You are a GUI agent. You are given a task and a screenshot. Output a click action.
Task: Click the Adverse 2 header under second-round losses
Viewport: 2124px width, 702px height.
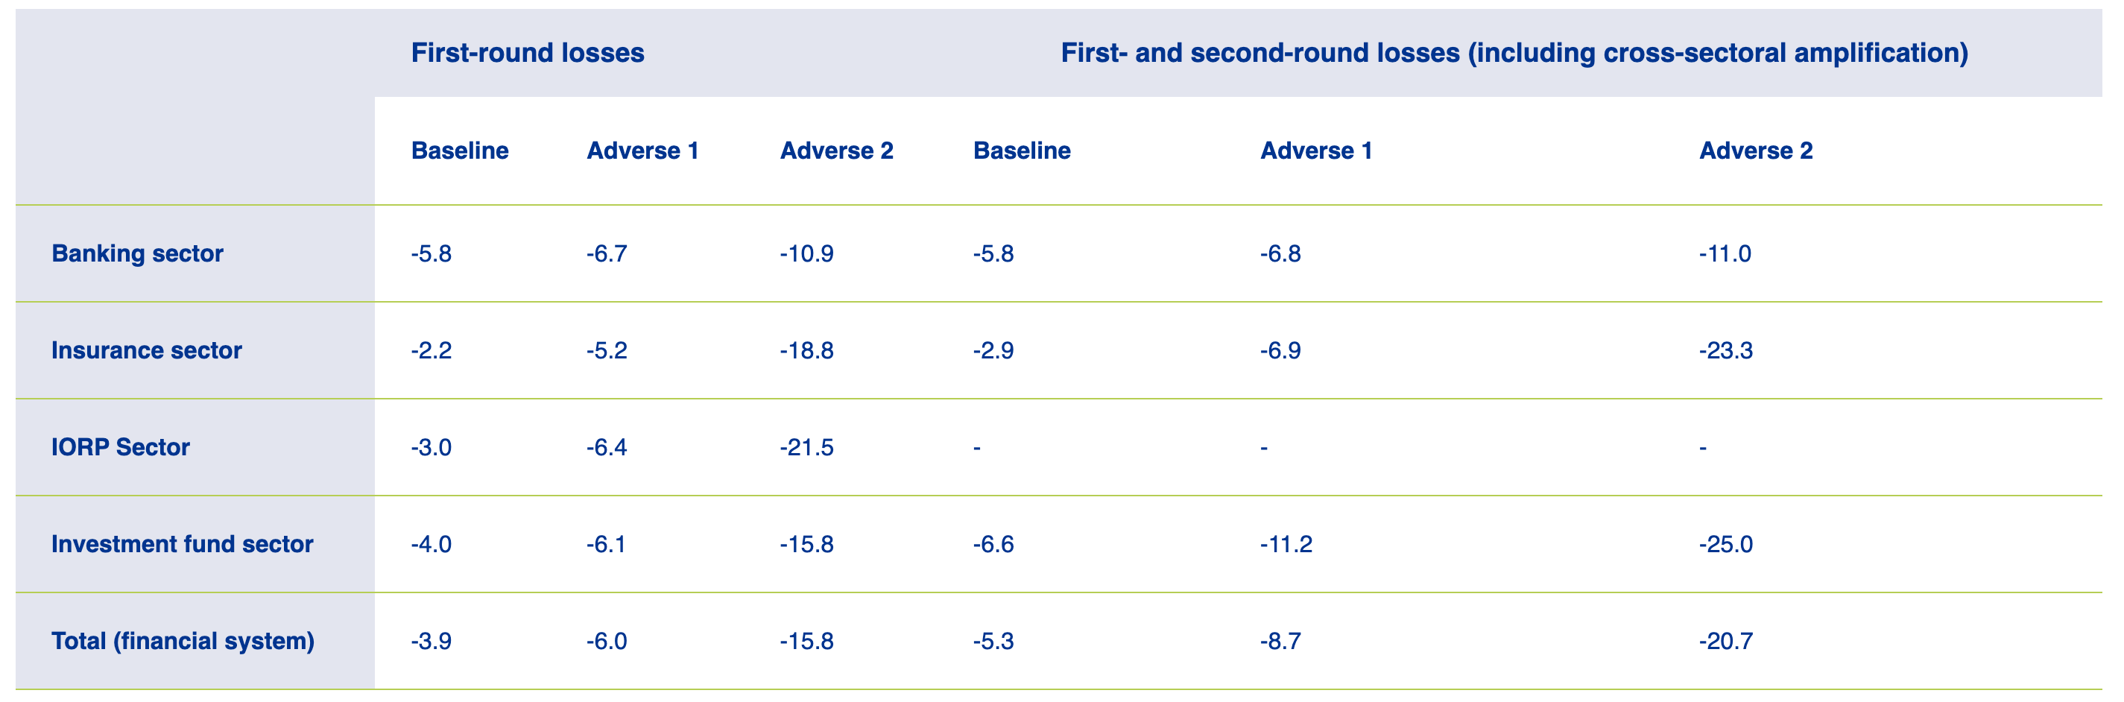pos(1755,151)
